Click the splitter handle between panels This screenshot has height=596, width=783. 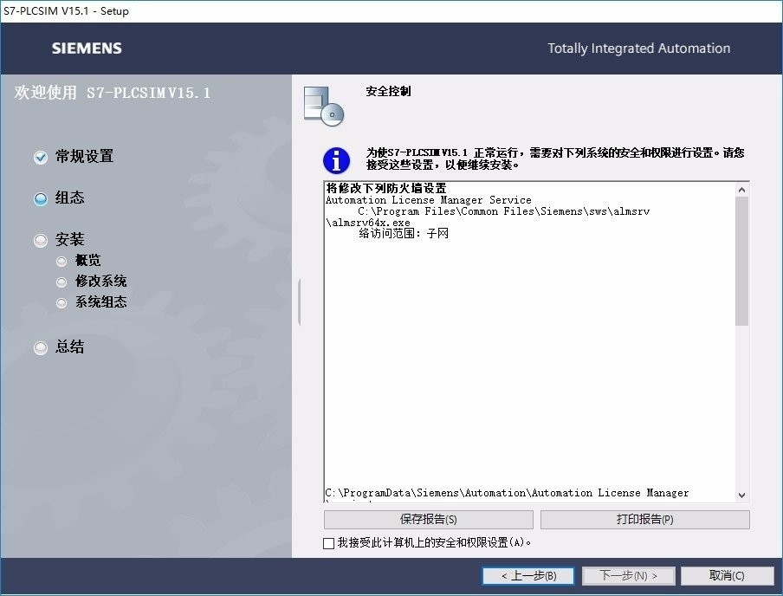click(299, 302)
